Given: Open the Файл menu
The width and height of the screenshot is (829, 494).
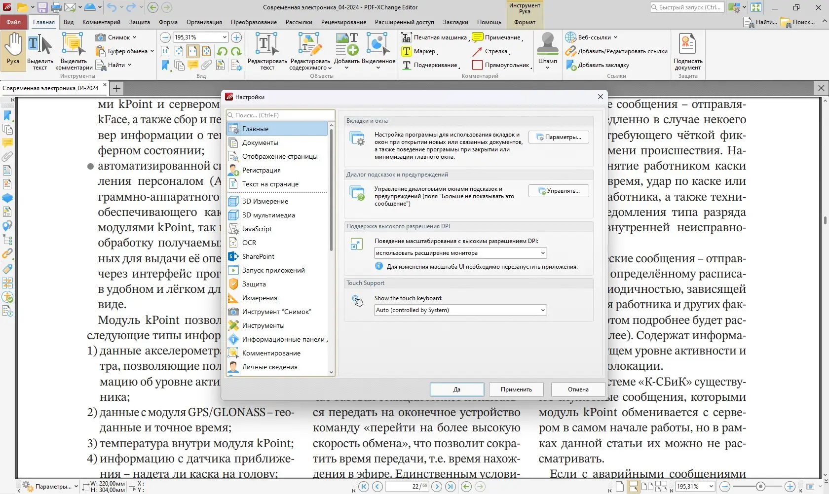Looking at the screenshot, I should (14, 22).
